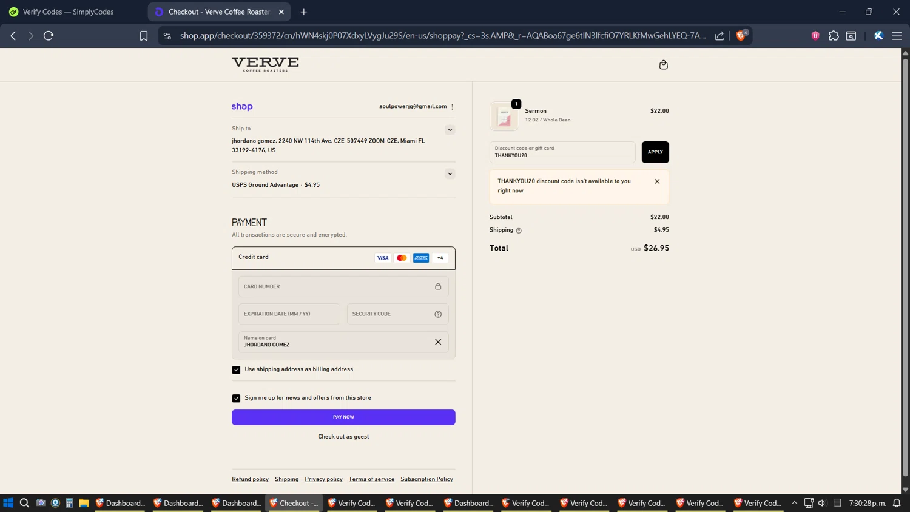This screenshot has height=512, width=910.
Task: Select the Credit card payment option
Action: coord(343,258)
